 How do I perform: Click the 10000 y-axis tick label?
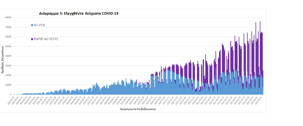point(8,85)
